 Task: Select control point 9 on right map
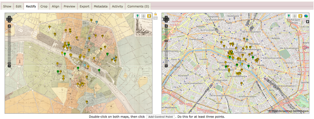226,63
